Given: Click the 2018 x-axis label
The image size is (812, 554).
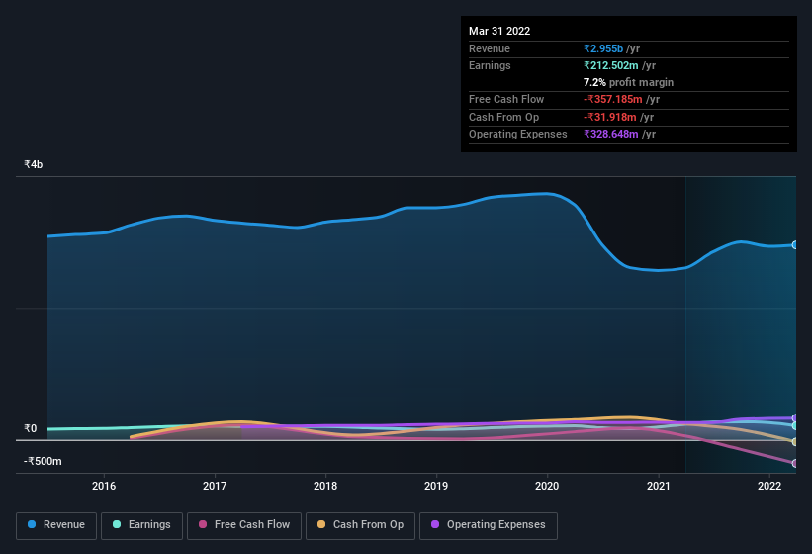Looking at the screenshot, I should tap(325, 486).
